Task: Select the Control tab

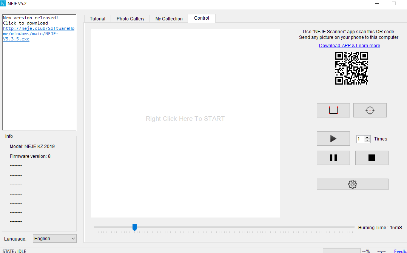Action: pyautogui.click(x=202, y=18)
